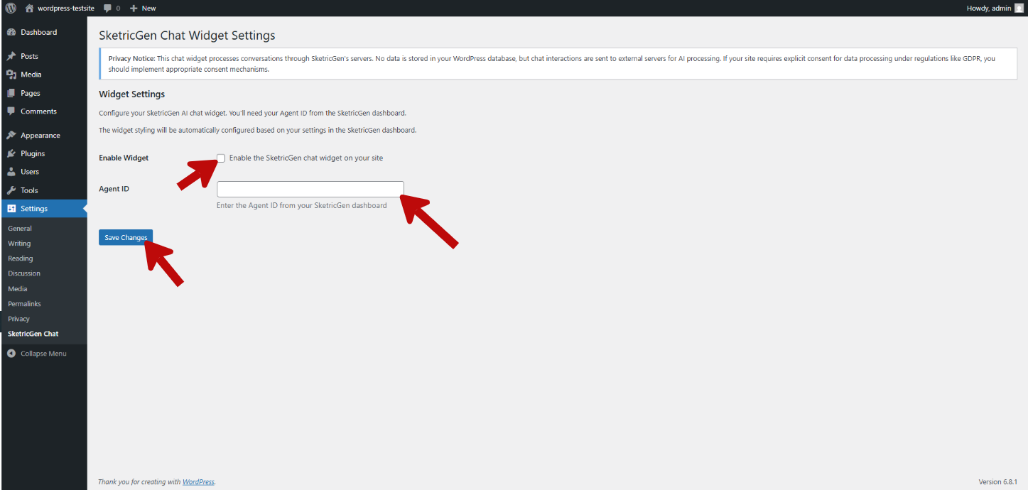Screen dimensions: 1028x490
Task: Click the Pages icon in the sidebar
Action: point(11,92)
